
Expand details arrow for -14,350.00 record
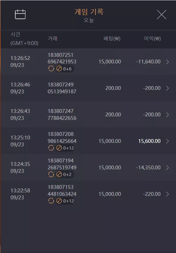coord(168,168)
